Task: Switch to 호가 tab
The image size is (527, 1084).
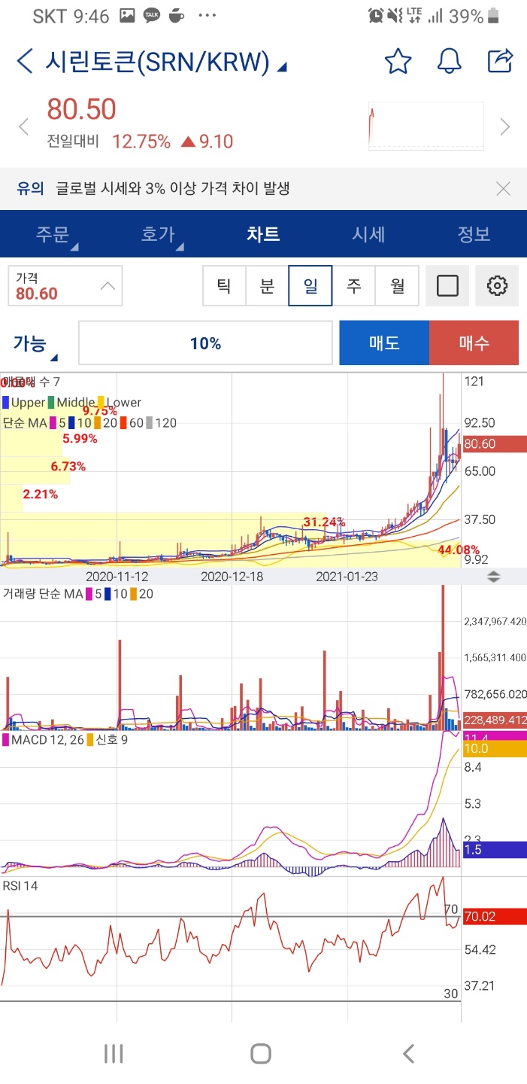Action: pos(158,233)
